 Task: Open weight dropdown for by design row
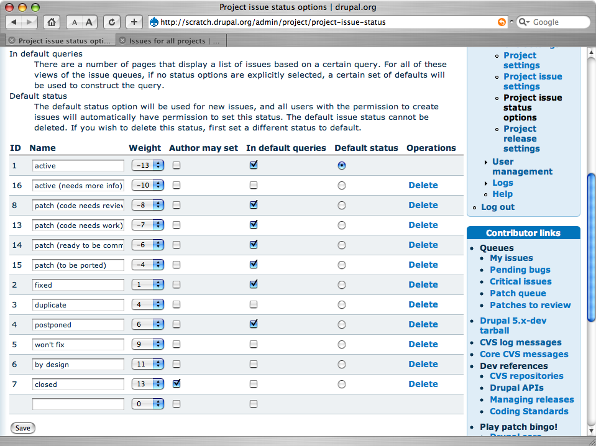(x=148, y=364)
